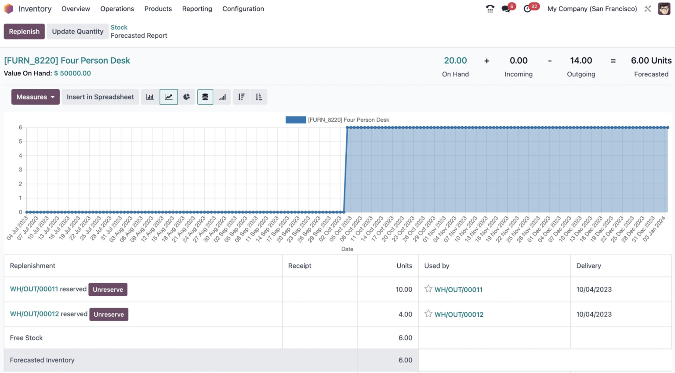Open the activities clock icon
Image resolution: width=675 pixels, height=373 pixels.
pos(527,8)
